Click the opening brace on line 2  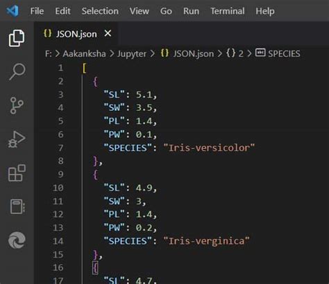[x=95, y=82]
